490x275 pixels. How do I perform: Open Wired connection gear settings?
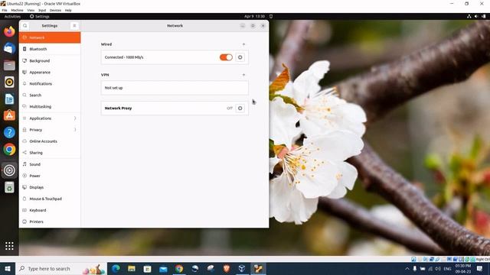click(x=240, y=57)
